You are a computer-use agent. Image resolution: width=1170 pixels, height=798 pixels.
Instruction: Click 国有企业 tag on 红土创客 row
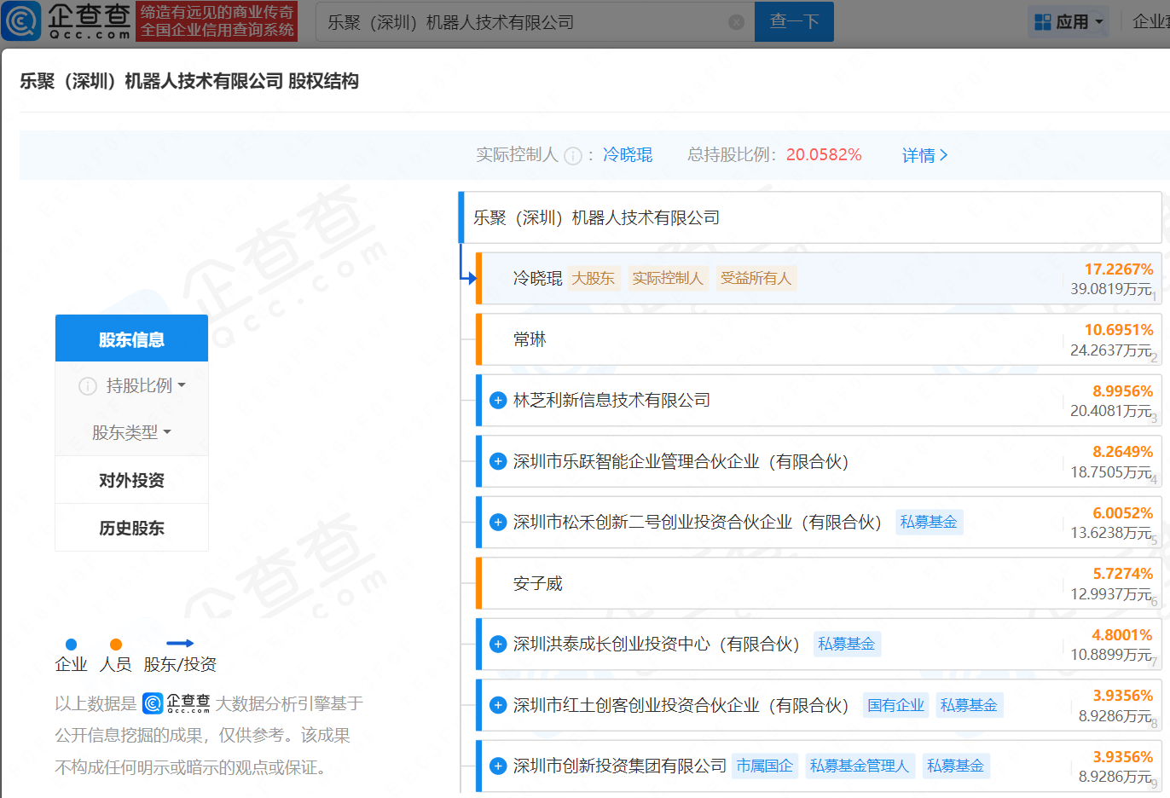click(x=895, y=705)
